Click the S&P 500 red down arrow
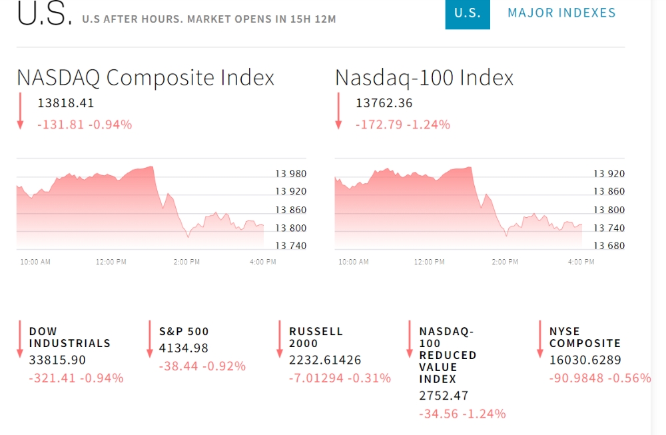Viewport: 666px width, 435px height. (x=149, y=339)
